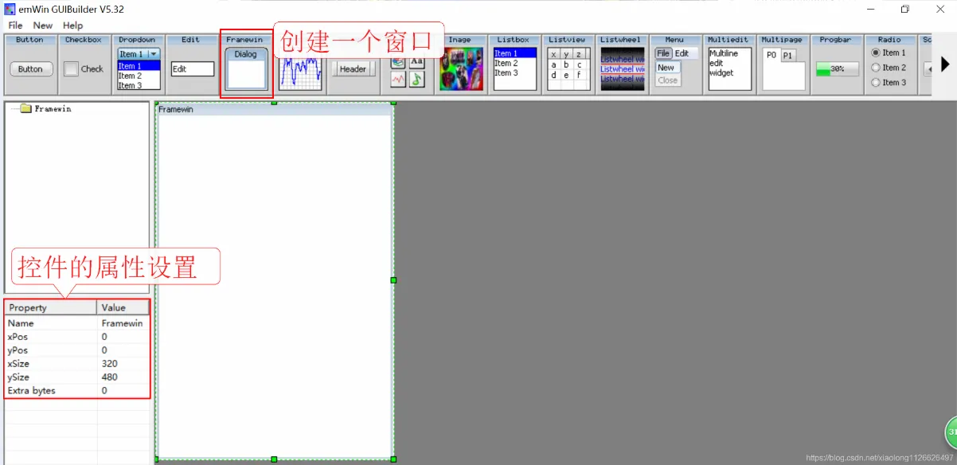Viewport: 957px width, 465px height.
Task: Add a Header widget from the palette
Action: pyautogui.click(x=353, y=69)
